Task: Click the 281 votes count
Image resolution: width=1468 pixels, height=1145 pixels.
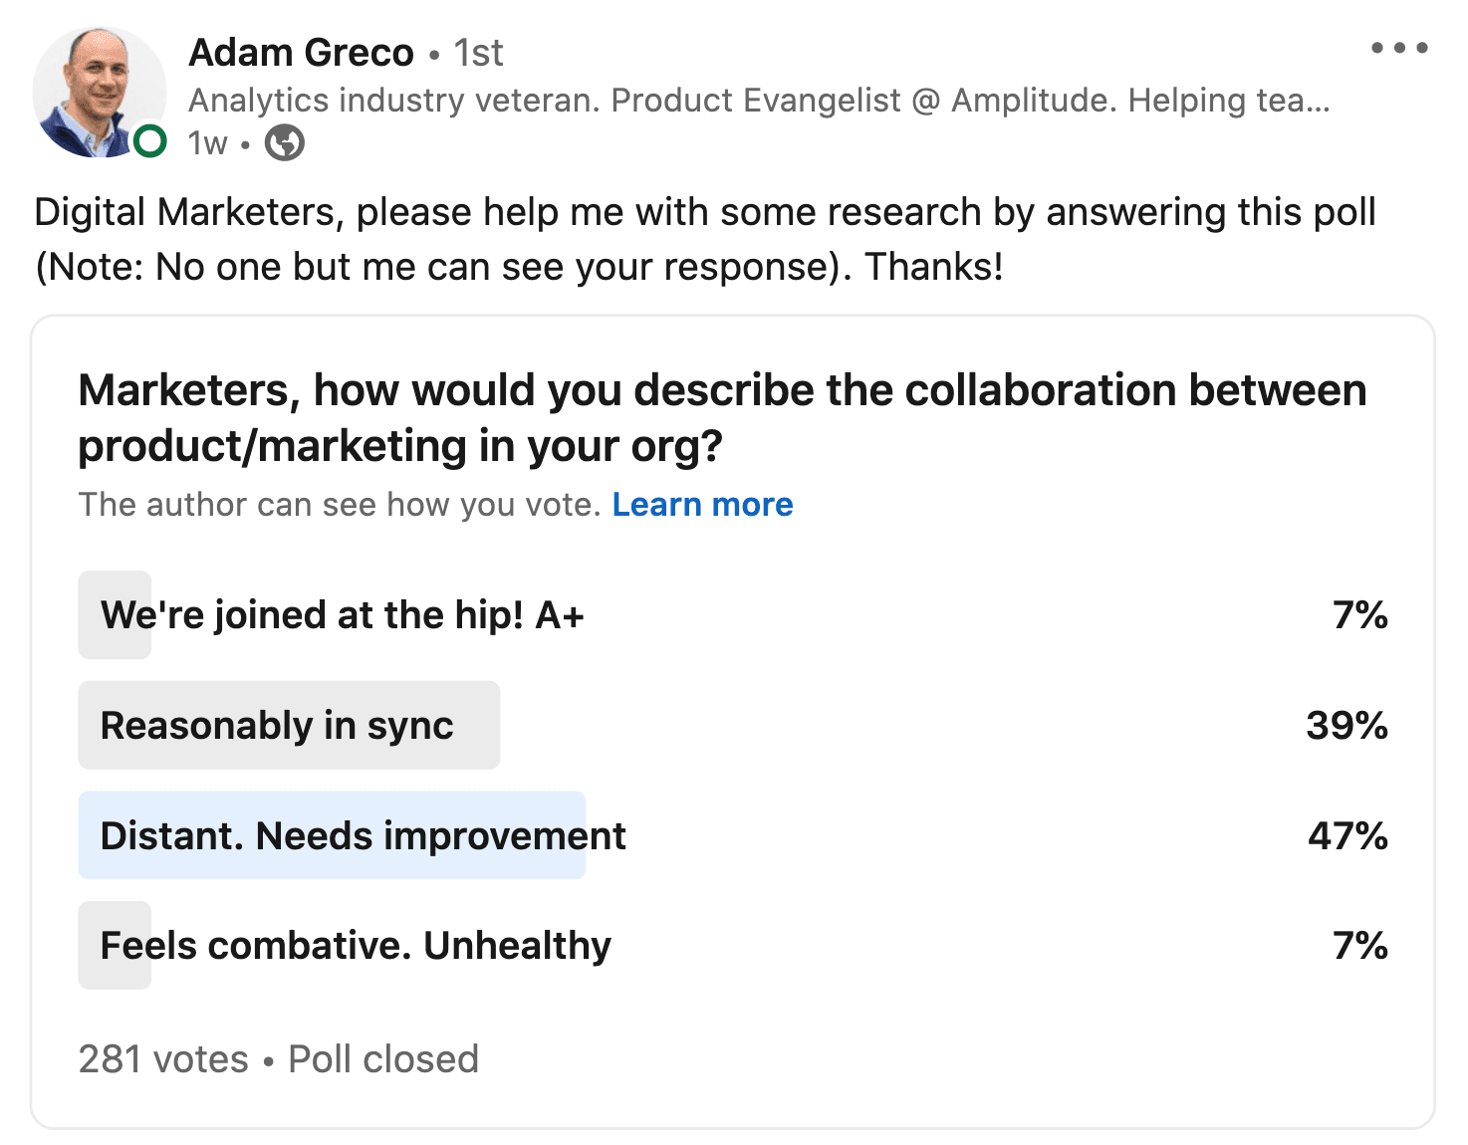Action: (x=163, y=1059)
